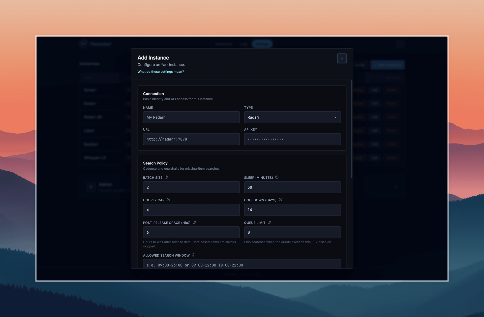Click the "Connection" section heading
The width and height of the screenshot is (484, 317).
(153, 94)
